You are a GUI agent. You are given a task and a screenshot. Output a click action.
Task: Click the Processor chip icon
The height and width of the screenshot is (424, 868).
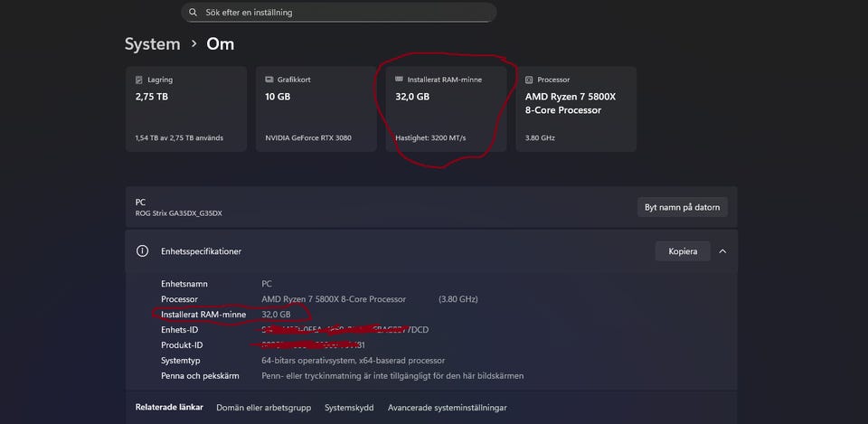[x=529, y=80]
